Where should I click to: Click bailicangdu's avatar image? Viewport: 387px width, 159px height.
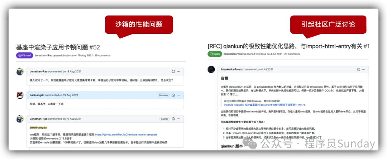coord(20,95)
